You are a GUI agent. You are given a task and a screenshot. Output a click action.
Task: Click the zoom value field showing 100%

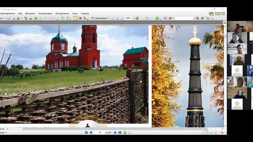click(x=128, y=18)
